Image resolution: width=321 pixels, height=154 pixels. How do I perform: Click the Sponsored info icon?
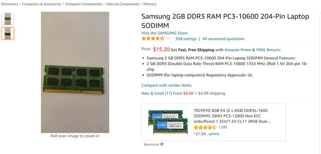162,144
